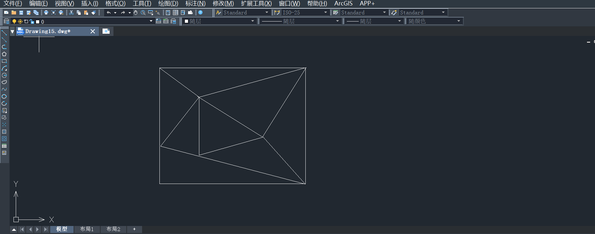
Task: Click the Print icon
Action: point(46,13)
